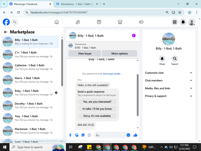
Task: Expand Privacy & support section
Action: click(168, 96)
